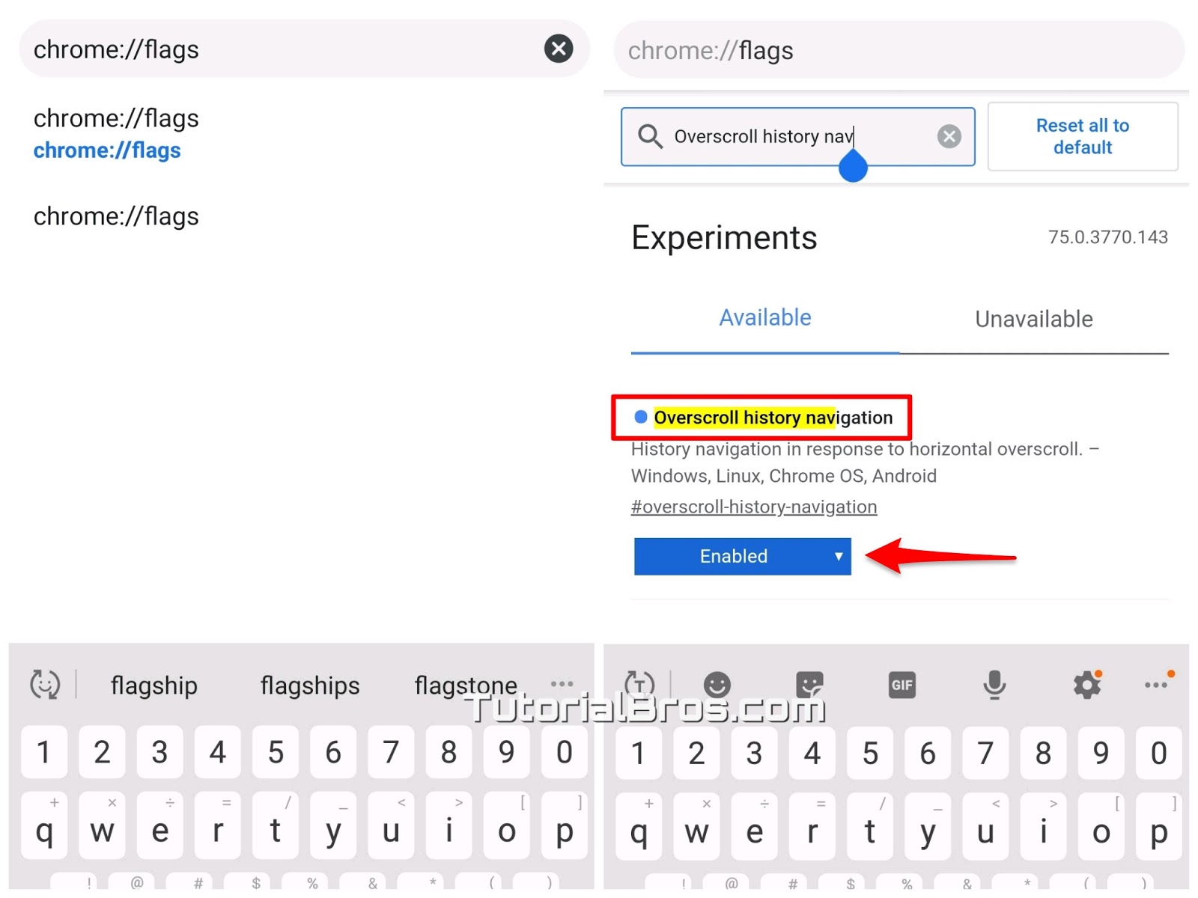Viewport: 1198px width, 898px height.
Task: Open sticker panel on right keyboard
Action: 809,685
